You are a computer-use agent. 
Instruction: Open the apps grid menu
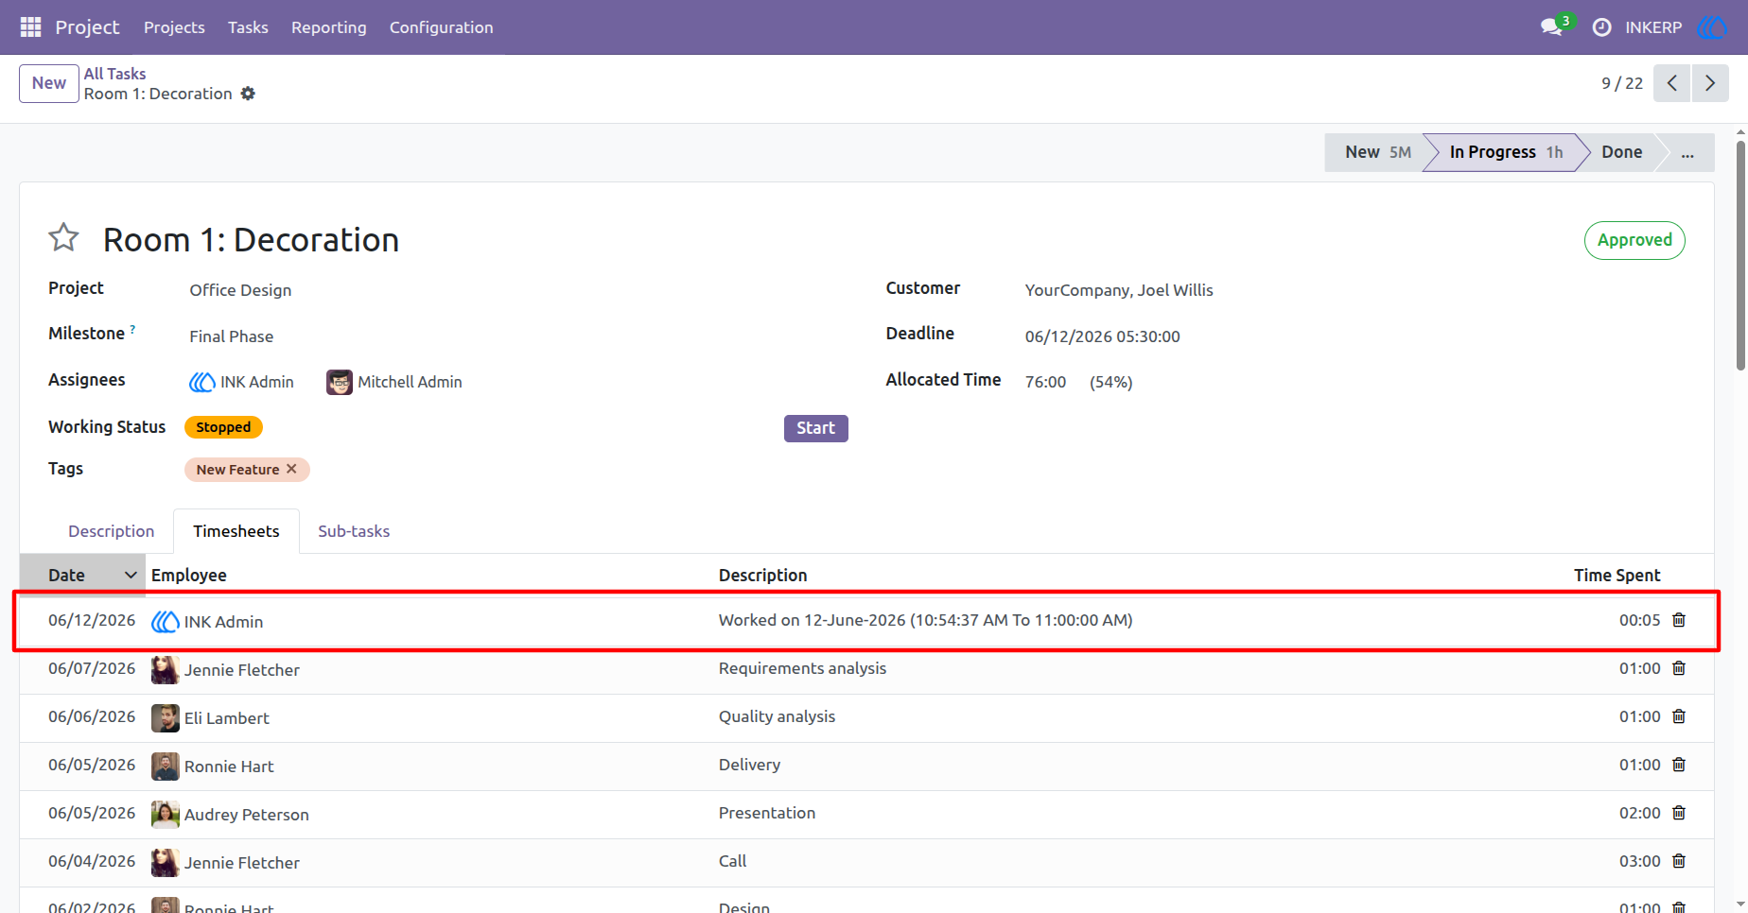[30, 27]
